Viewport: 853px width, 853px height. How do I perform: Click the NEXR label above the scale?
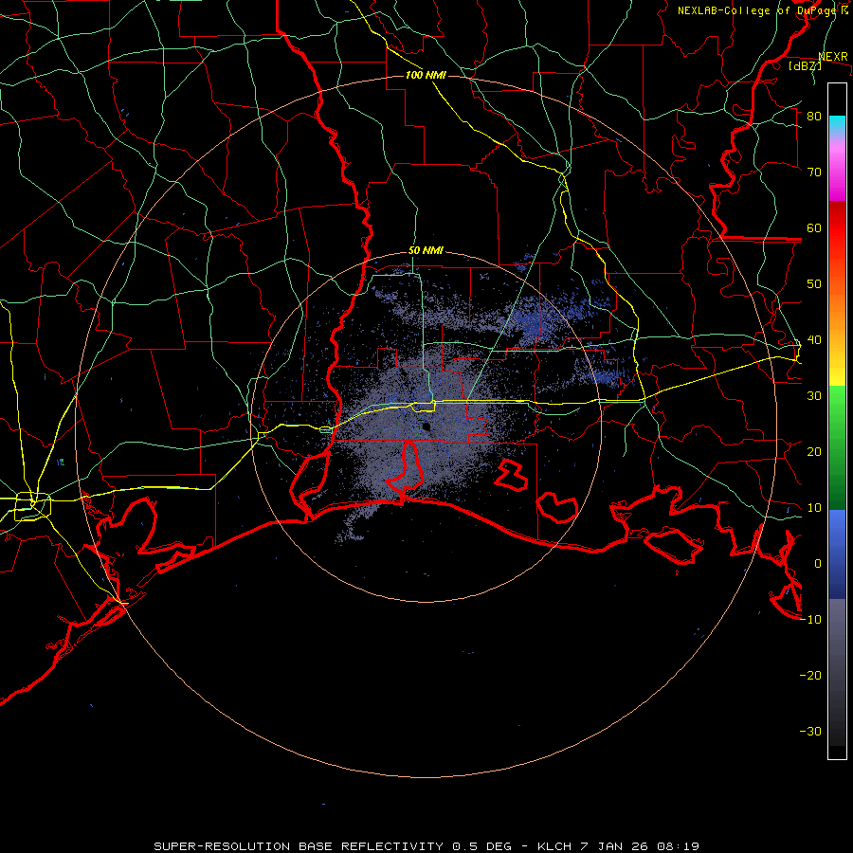pyautogui.click(x=833, y=57)
